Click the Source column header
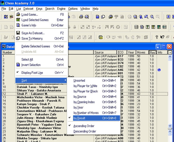 [x=105, y=52]
